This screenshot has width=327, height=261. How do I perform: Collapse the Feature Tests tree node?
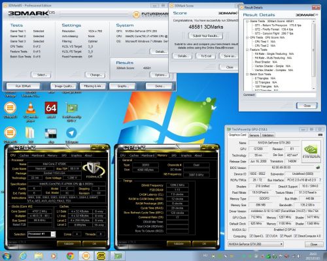247,50
